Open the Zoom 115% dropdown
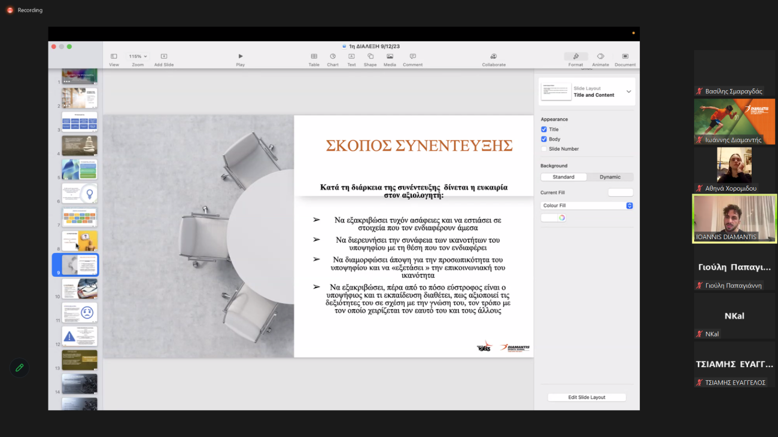Screen dimensions: 778x437 pyautogui.click(x=138, y=56)
